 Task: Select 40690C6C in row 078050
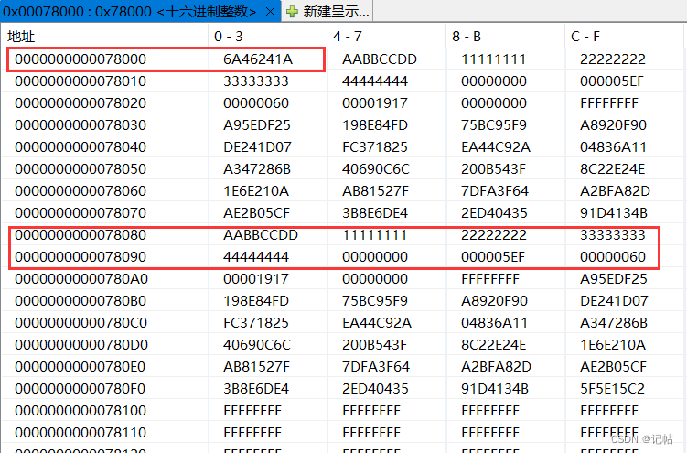point(376,168)
